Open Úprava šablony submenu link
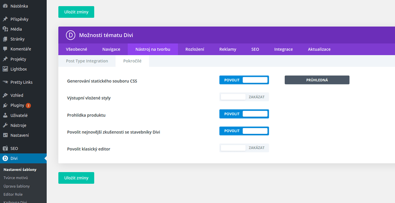 [x=17, y=186]
